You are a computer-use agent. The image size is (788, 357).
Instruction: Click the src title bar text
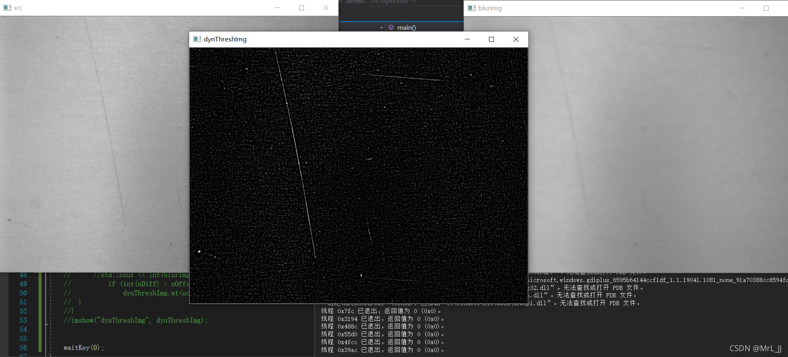pos(18,8)
